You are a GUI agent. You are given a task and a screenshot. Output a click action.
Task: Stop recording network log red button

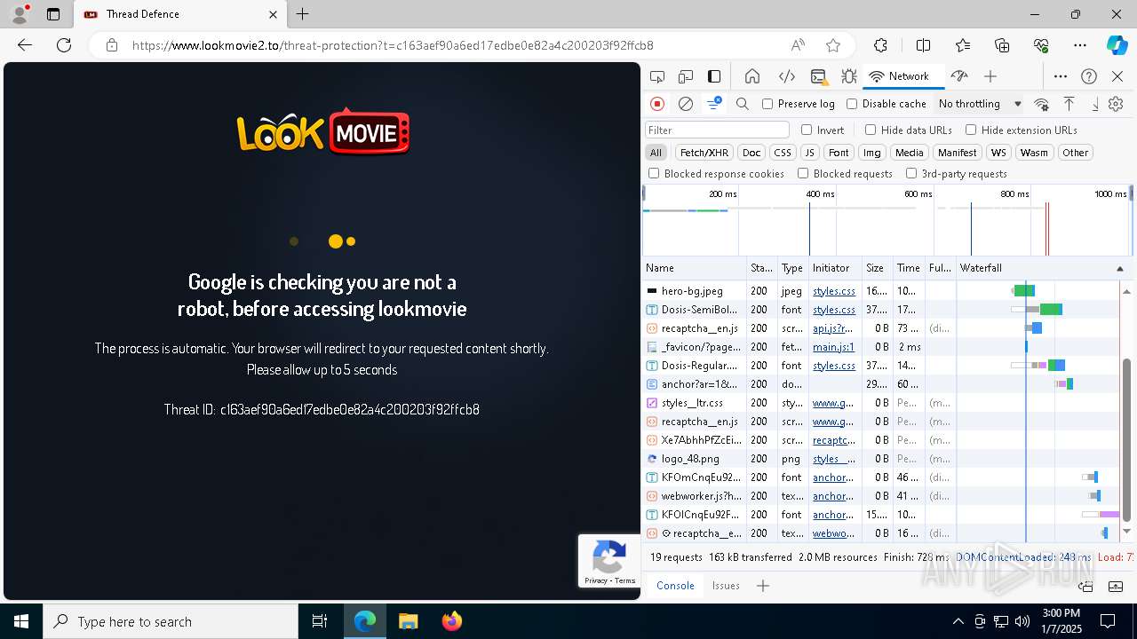pyautogui.click(x=657, y=104)
